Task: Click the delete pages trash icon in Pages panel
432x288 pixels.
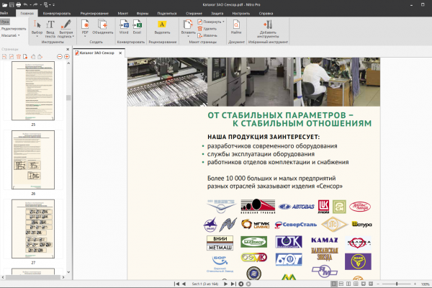Action: click(x=19, y=56)
